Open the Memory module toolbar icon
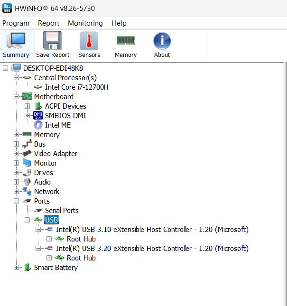 [126, 40]
